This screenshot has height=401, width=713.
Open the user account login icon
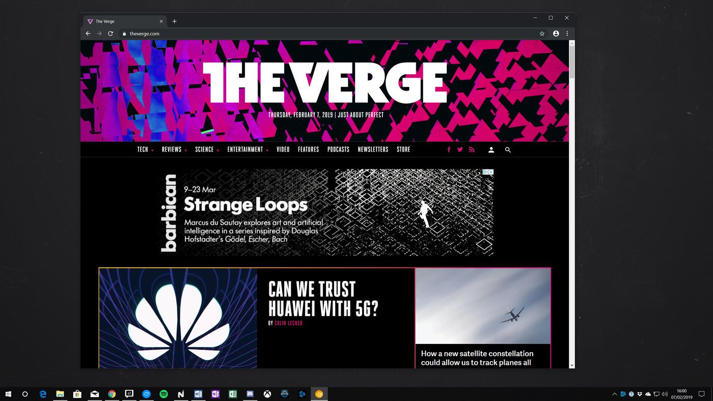(491, 150)
